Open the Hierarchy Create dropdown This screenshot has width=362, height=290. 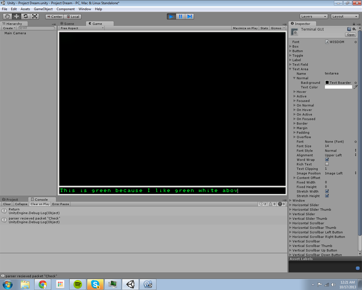click(9, 28)
